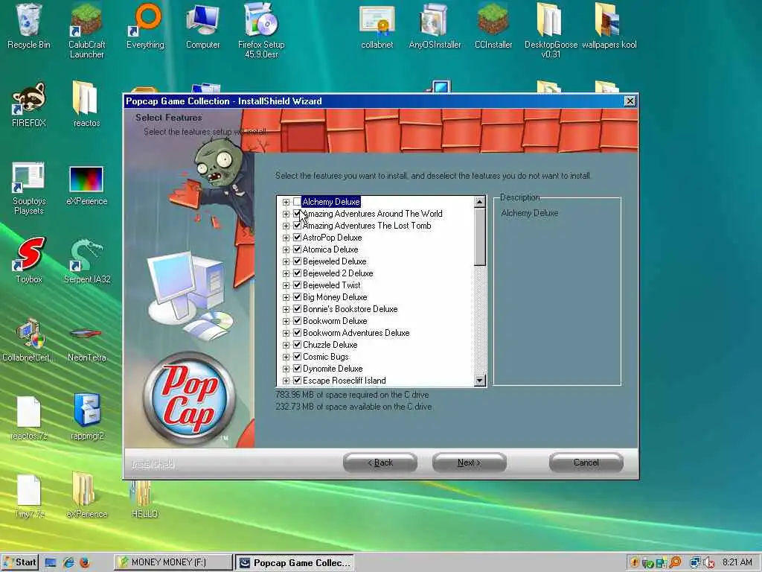Expand the Bookworm Deluxe tree node

[286, 321]
